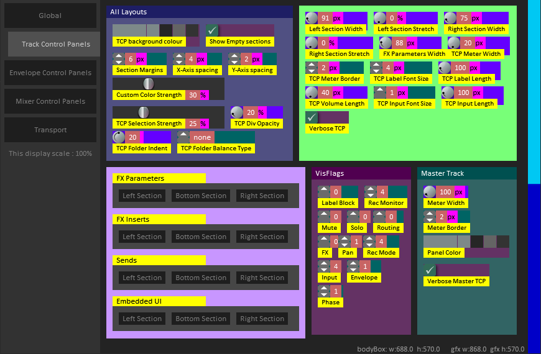
Task: Click FX Parameters Right Section button
Action: click(x=262, y=196)
